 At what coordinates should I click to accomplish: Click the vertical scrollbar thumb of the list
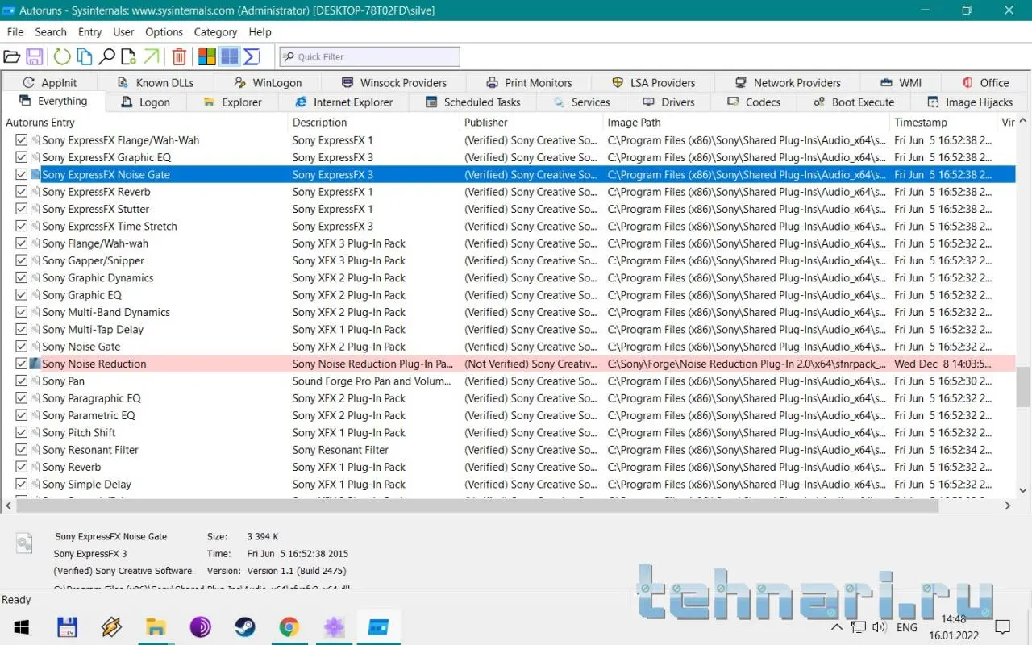point(1023,389)
